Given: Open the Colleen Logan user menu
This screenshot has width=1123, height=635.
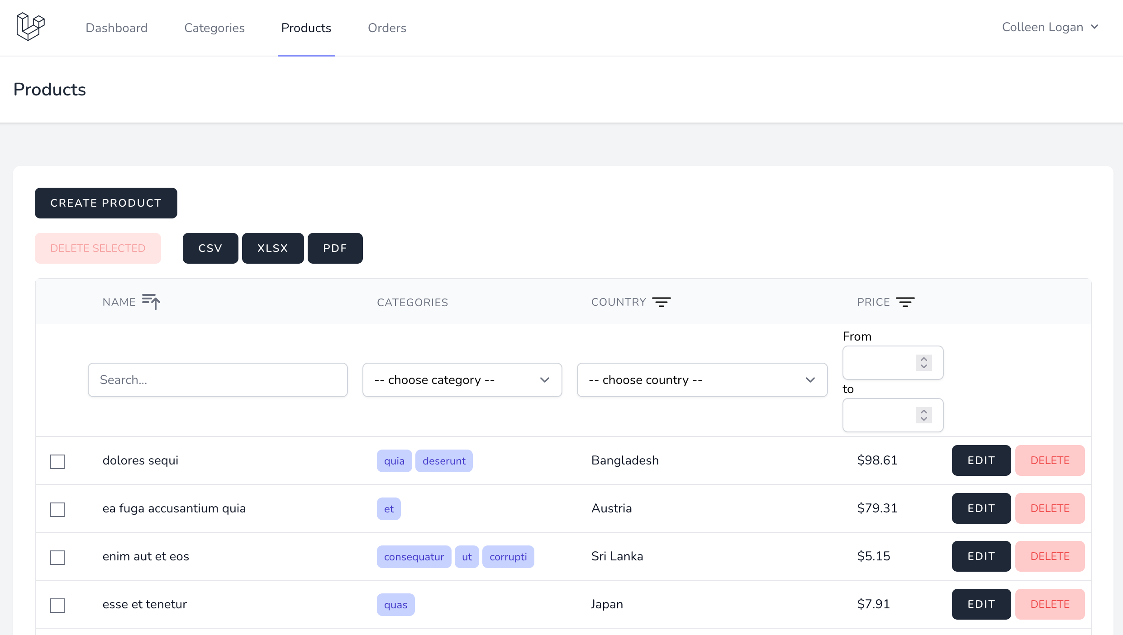Looking at the screenshot, I should tap(1050, 27).
